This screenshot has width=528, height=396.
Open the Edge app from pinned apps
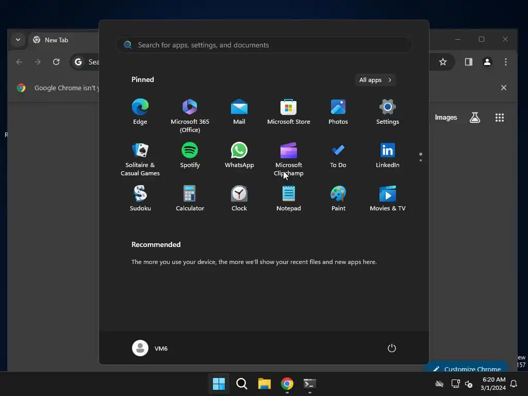tap(140, 112)
